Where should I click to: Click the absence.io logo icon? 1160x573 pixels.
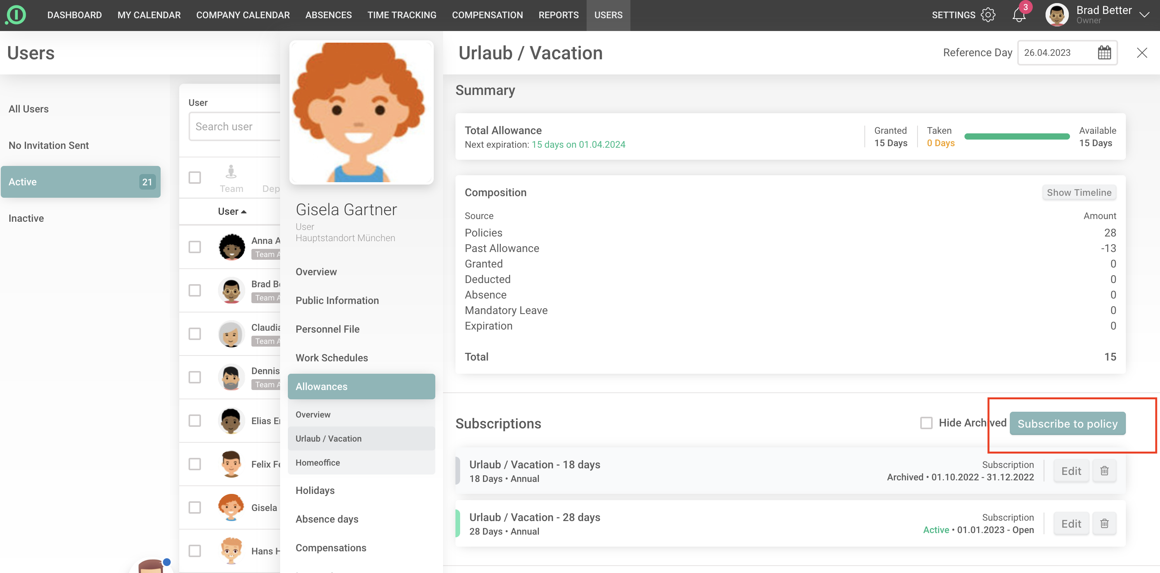point(16,14)
